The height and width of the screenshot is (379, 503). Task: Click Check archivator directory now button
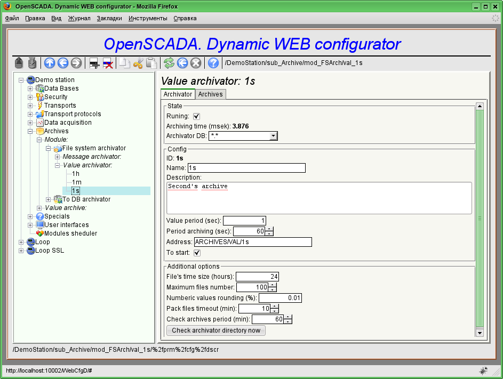216,330
